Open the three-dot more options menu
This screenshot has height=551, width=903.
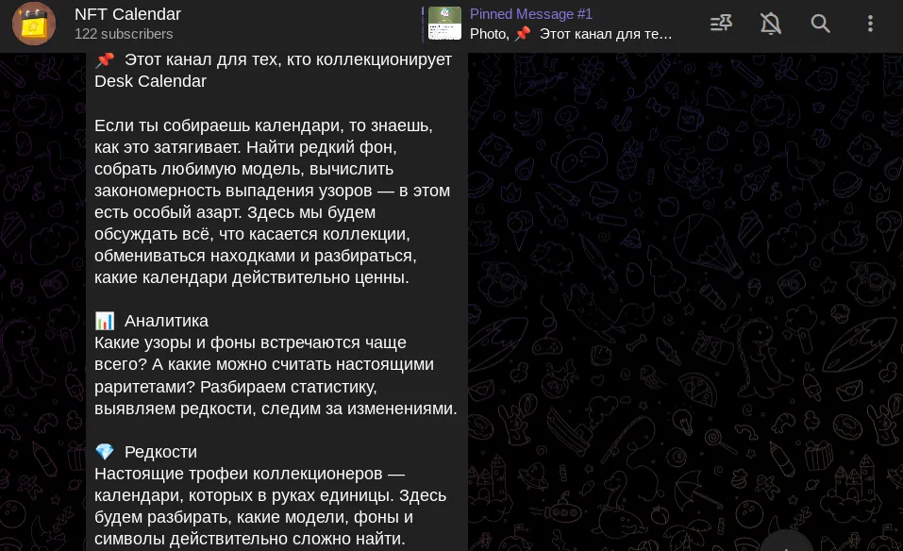coord(870,24)
